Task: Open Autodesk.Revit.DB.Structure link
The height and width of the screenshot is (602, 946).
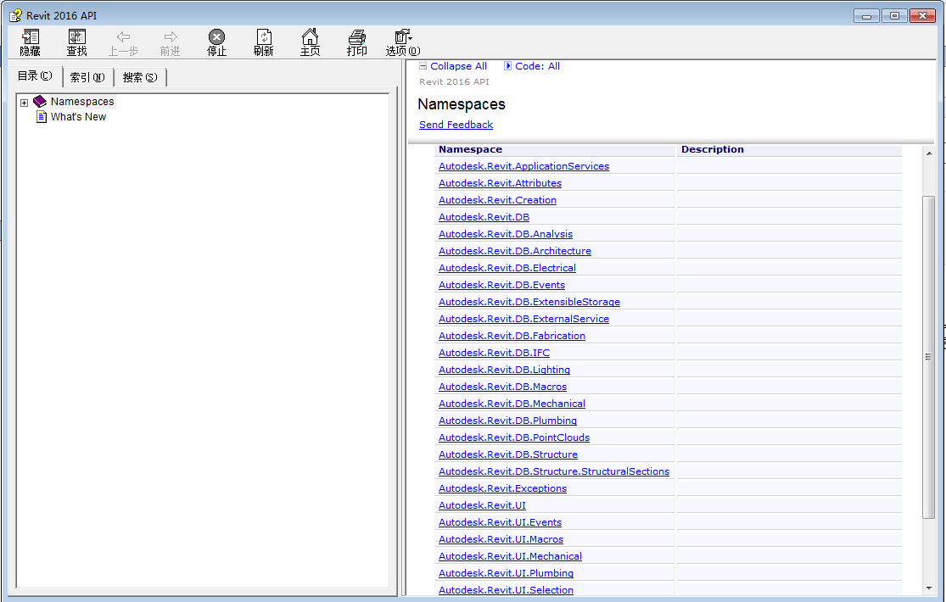Action: (x=508, y=454)
